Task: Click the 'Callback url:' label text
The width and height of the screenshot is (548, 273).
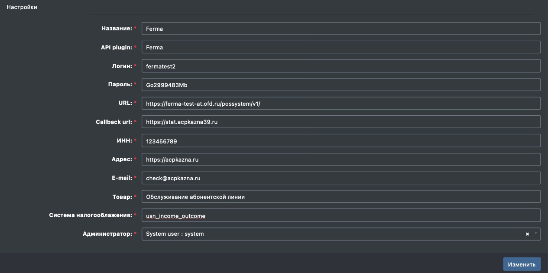Action: pos(113,122)
